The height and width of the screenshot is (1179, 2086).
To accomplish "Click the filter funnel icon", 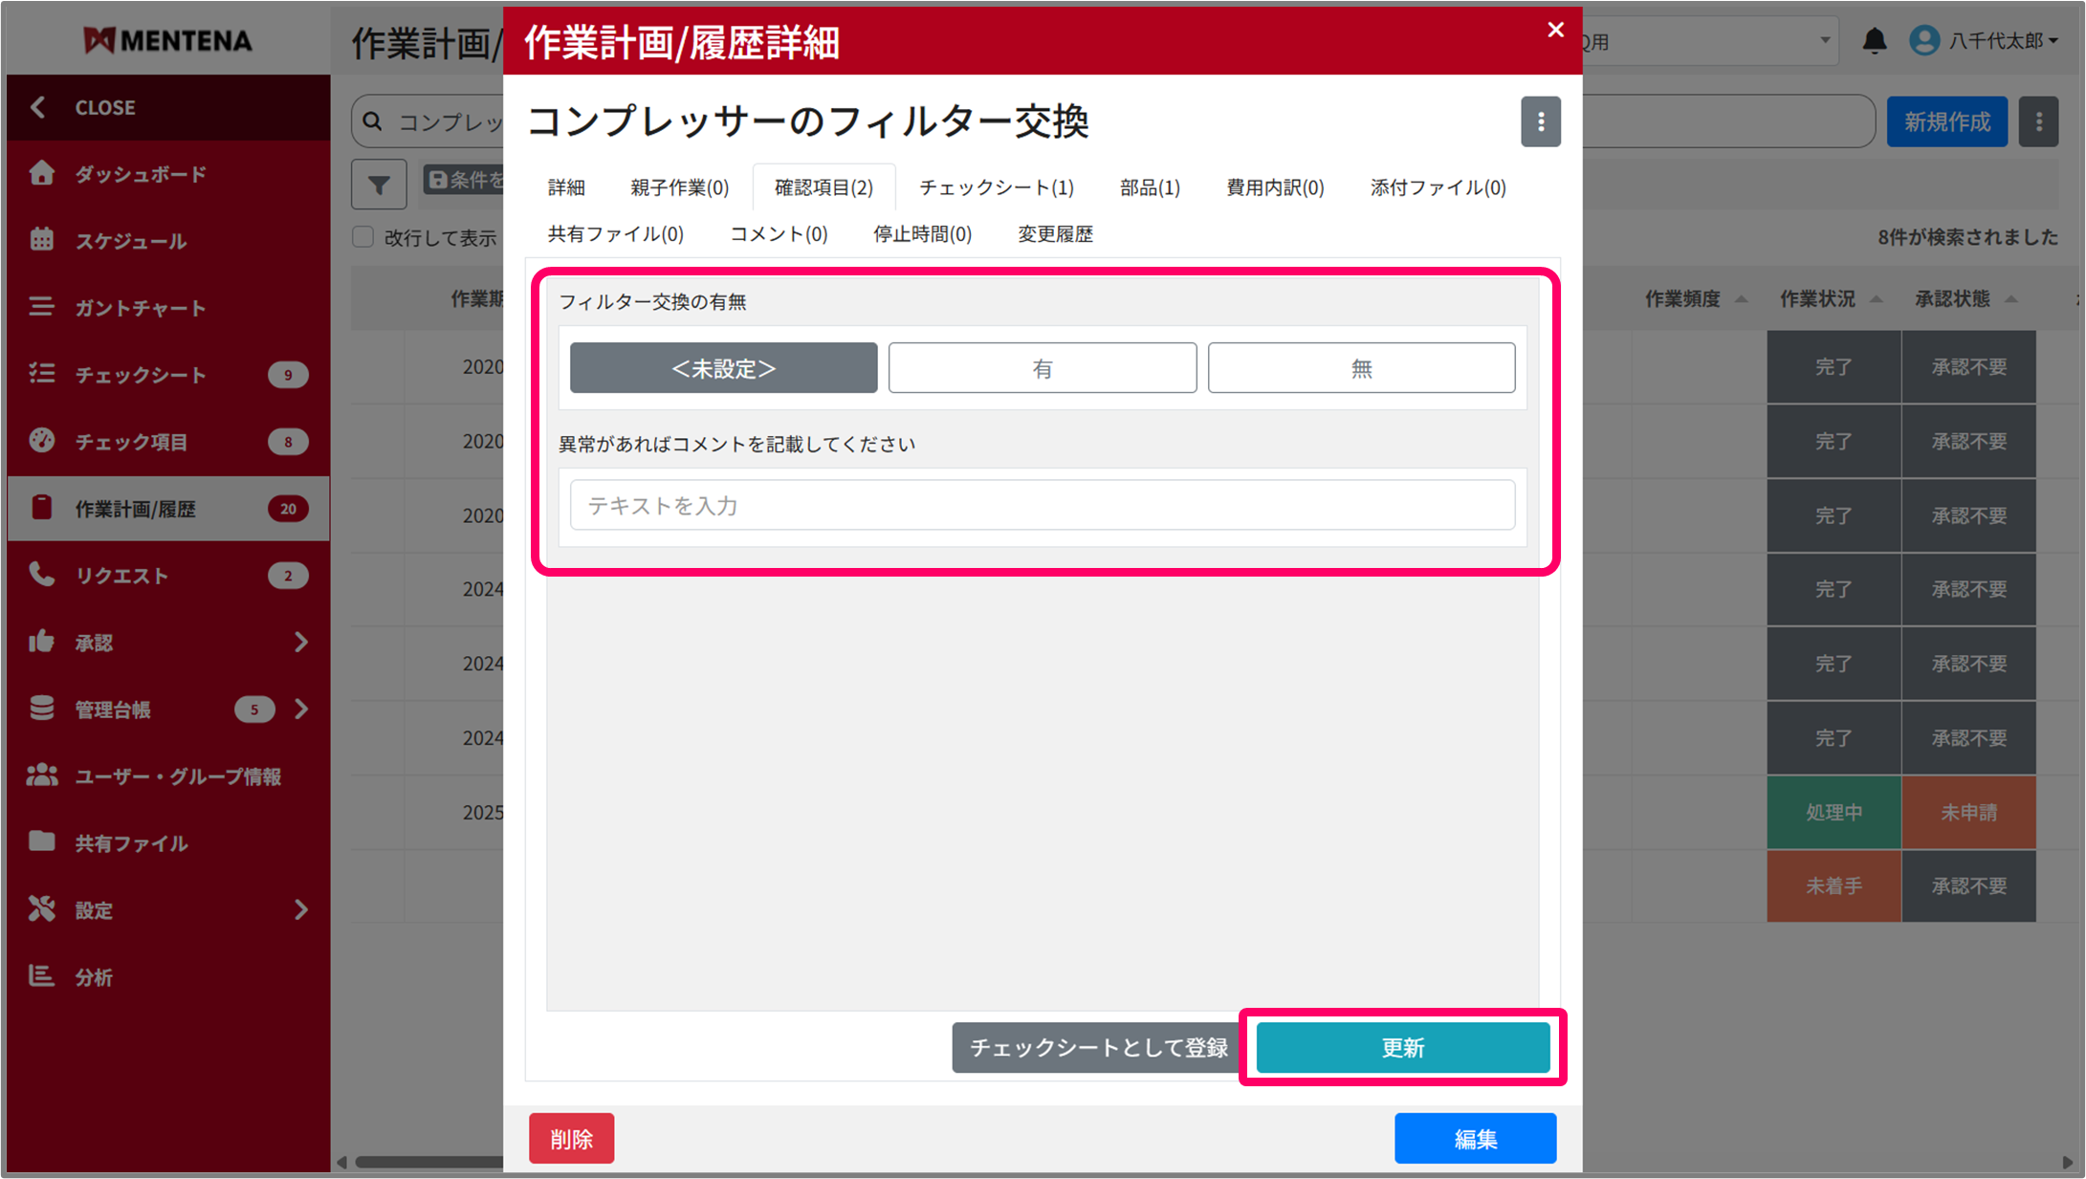I will click(379, 184).
